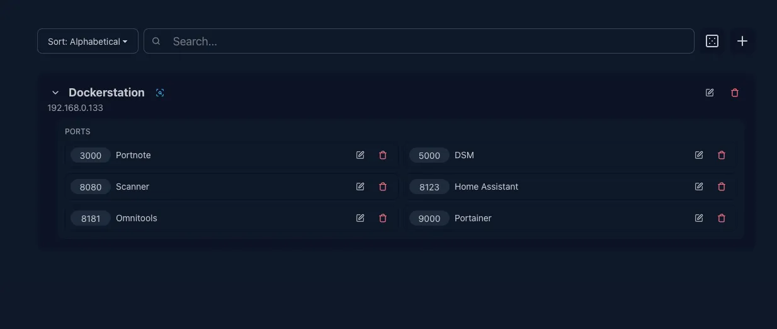Screen dimensions: 777x329
Task: Delete the Omnitools port entry
Action: pos(383,218)
